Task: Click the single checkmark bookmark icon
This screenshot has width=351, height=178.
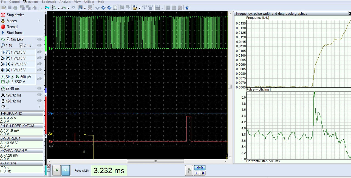Action: 97,8
